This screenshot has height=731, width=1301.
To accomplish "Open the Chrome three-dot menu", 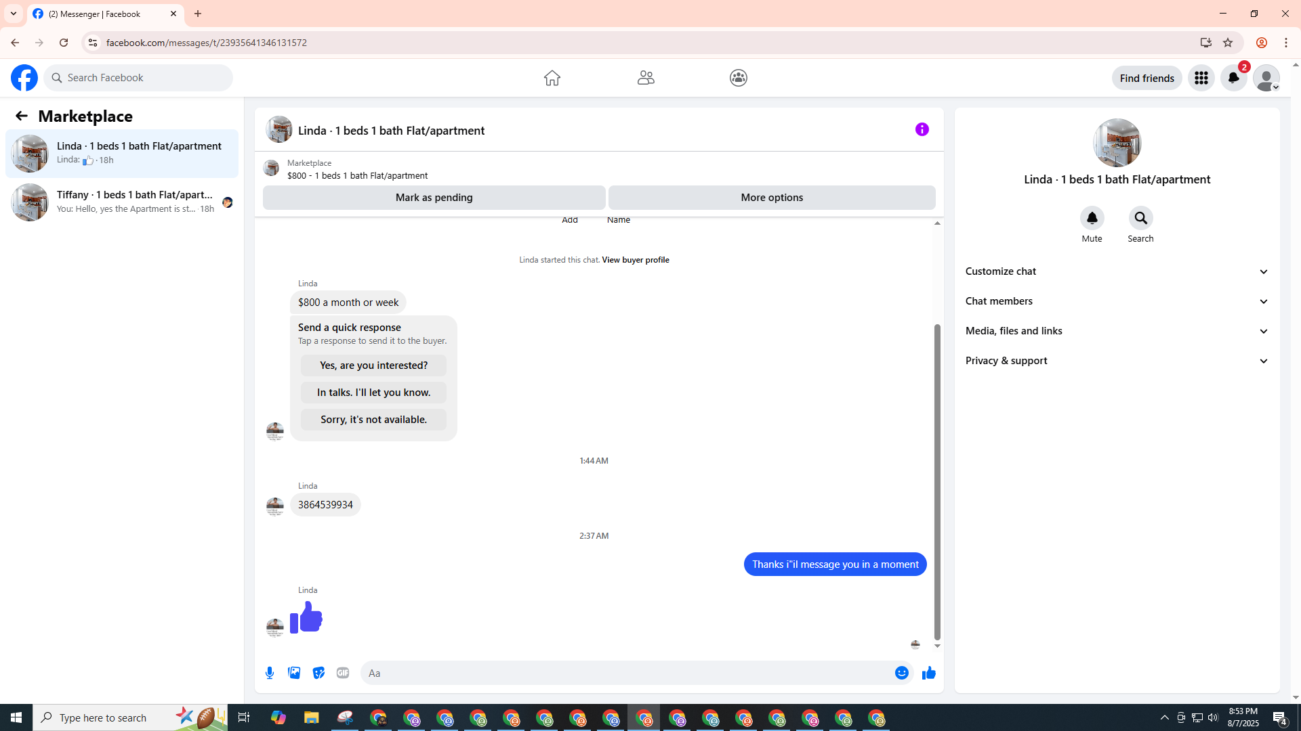I will pyautogui.click(x=1286, y=43).
